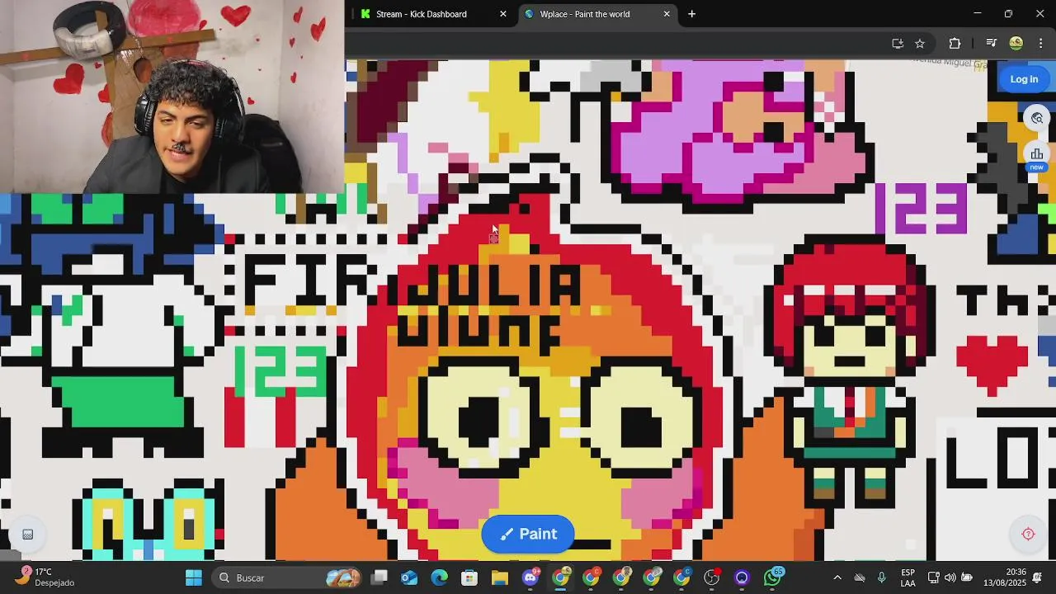Close the Stream - Kick Dashboard tab
This screenshot has width=1056, height=594.
[x=503, y=14]
